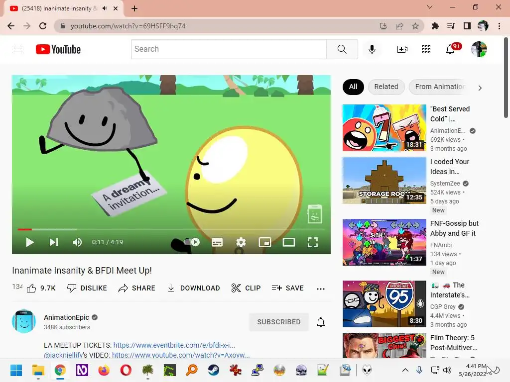Open "I coded Your Ideas in..." title

450,167
